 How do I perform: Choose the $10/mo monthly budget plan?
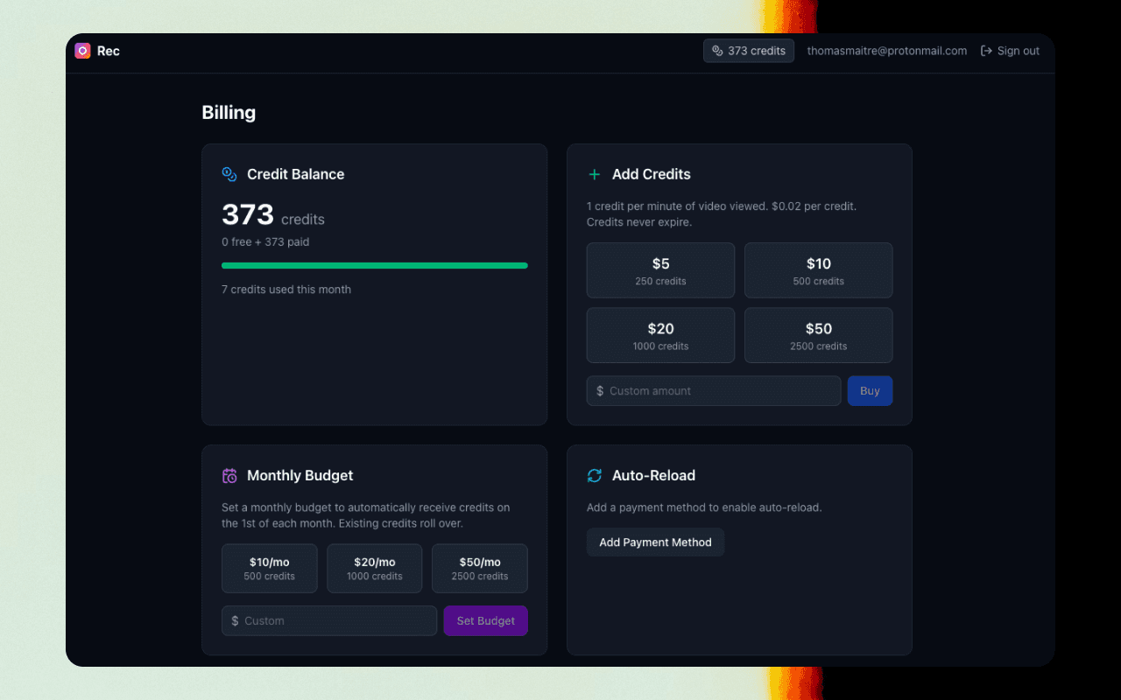pos(269,569)
